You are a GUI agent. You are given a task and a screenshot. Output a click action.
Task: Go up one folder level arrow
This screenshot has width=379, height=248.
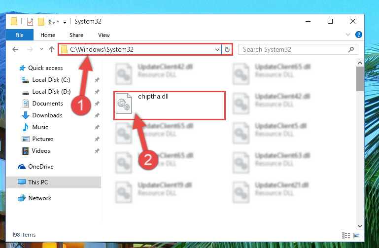[x=51, y=50]
